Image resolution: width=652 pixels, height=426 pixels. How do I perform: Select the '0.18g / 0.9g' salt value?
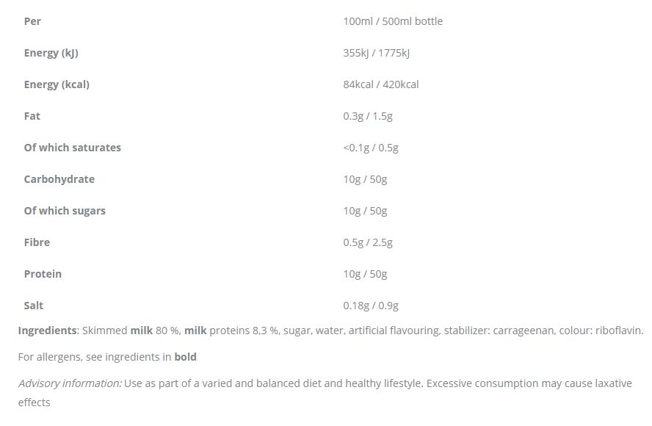click(371, 306)
